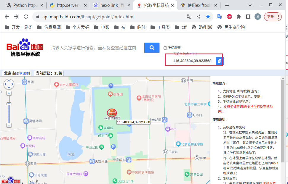Tick the 坐标反查 checkbox
288x184 pixels.
[165, 48]
